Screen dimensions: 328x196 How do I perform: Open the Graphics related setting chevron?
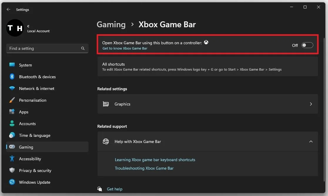coord(311,104)
